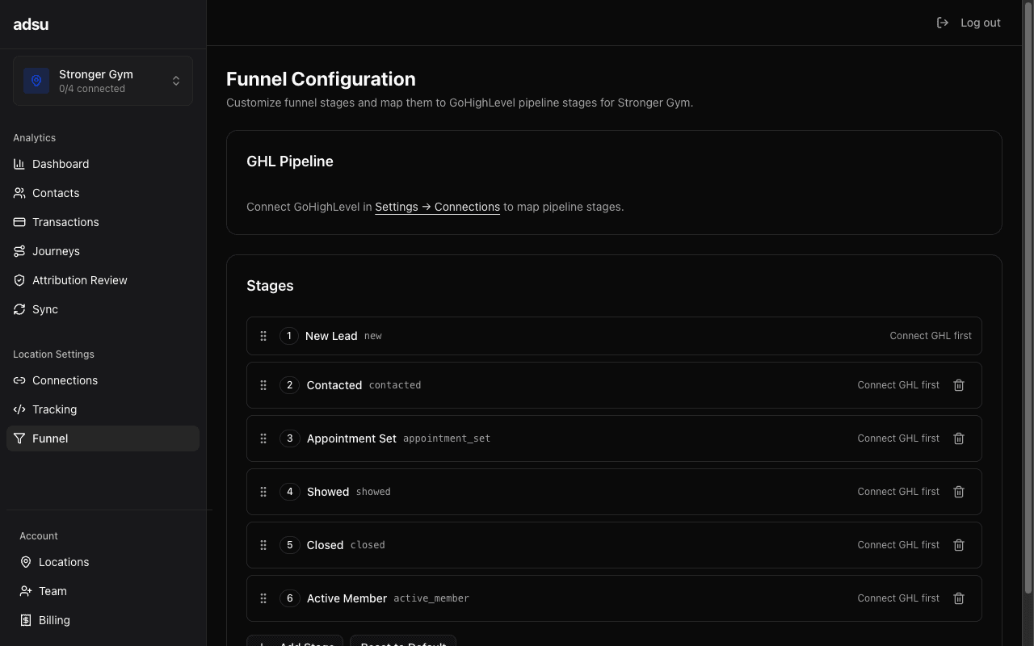Image resolution: width=1034 pixels, height=646 pixels.
Task: Click the Contacts people icon in sidebar
Action: (x=19, y=193)
